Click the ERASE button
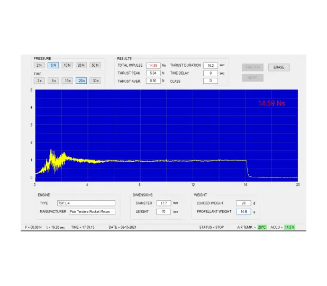The width and height of the screenshot is (327, 286). click(x=279, y=67)
